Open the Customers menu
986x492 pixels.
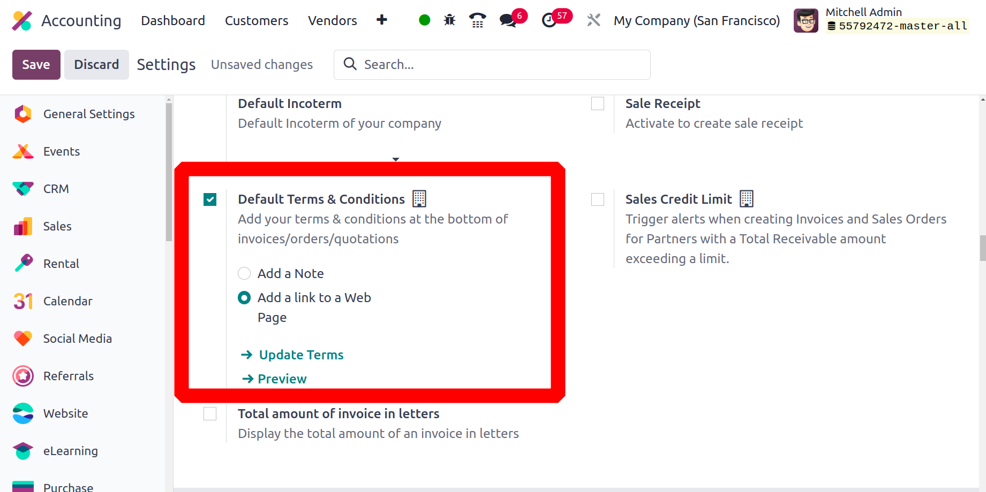257,20
